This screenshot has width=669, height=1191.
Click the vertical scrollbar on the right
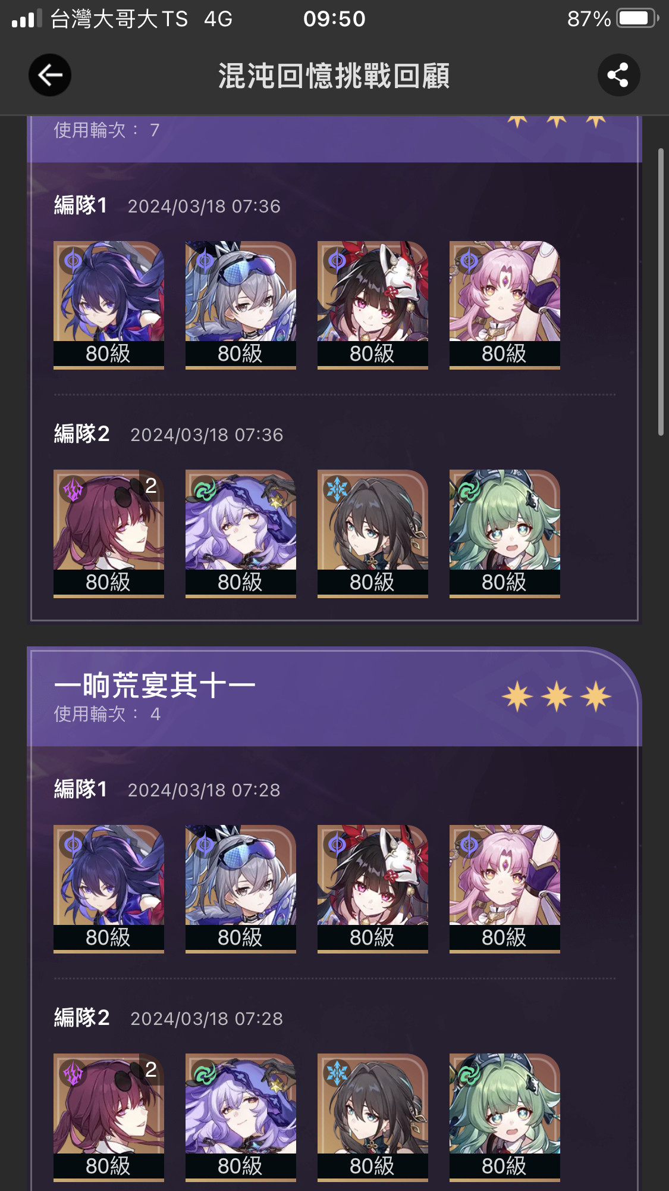[x=661, y=292]
